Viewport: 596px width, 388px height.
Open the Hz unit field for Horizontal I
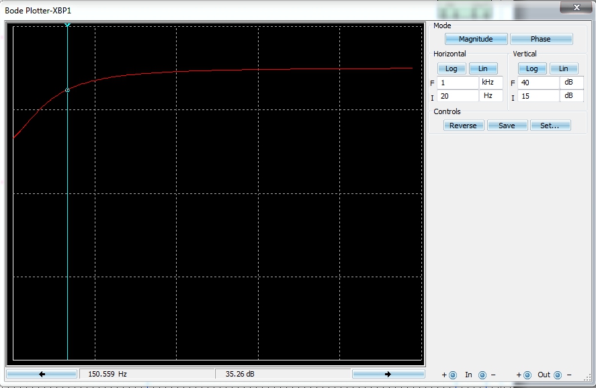[x=491, y=96]
